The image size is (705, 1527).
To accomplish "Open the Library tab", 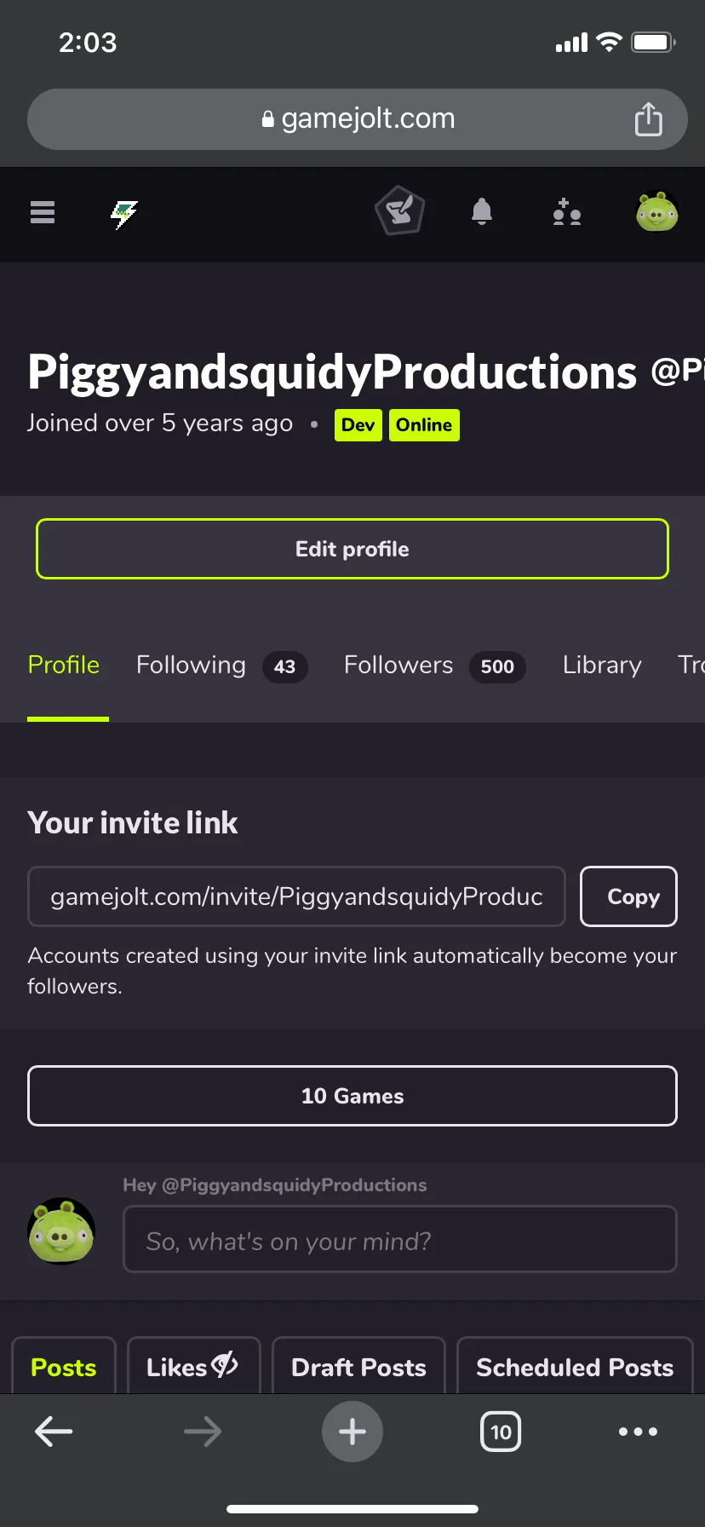I will (x=602, y=666).
